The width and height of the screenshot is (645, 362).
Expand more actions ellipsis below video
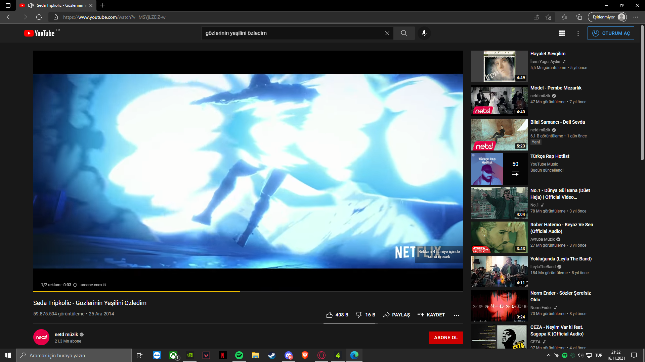[x=456, y=315]
